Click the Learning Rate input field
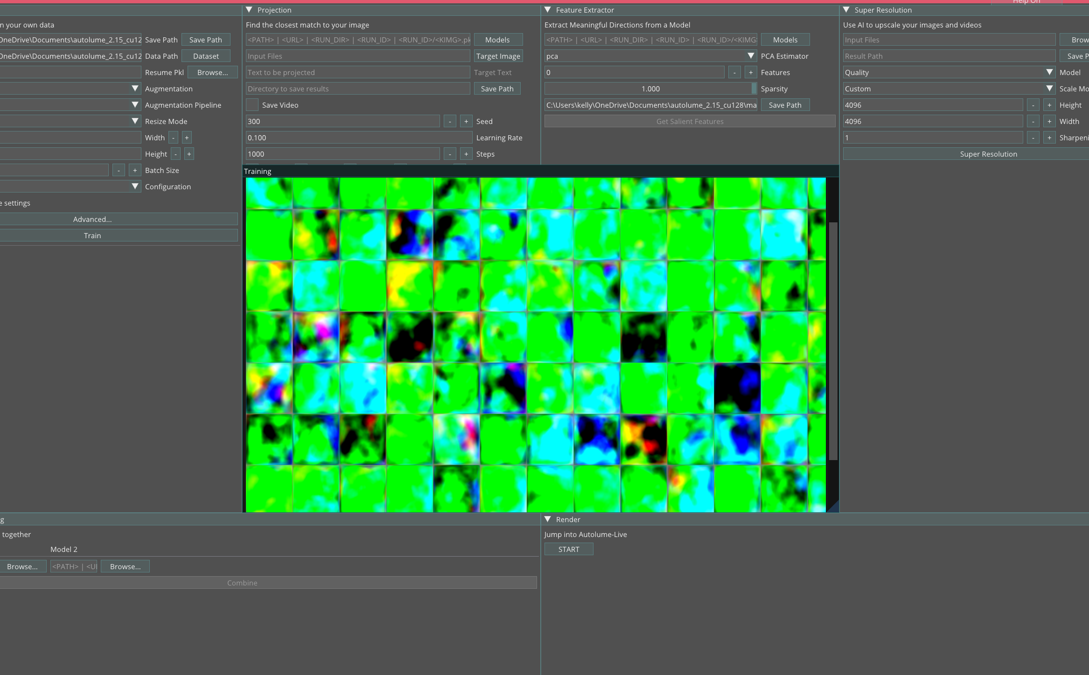 tap(357, 137)
